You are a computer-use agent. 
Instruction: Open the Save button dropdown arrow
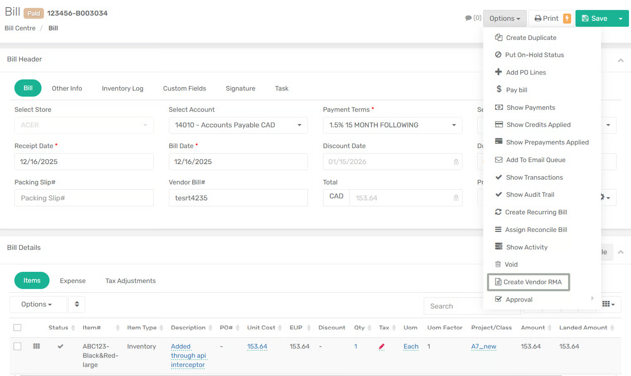pos(621,19)
